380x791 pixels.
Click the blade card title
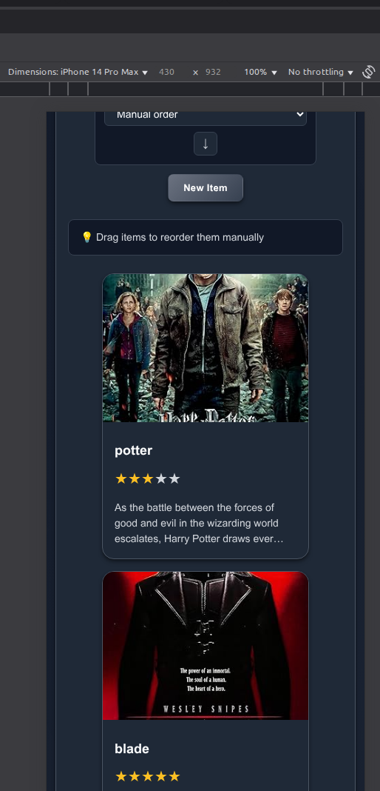132,749
